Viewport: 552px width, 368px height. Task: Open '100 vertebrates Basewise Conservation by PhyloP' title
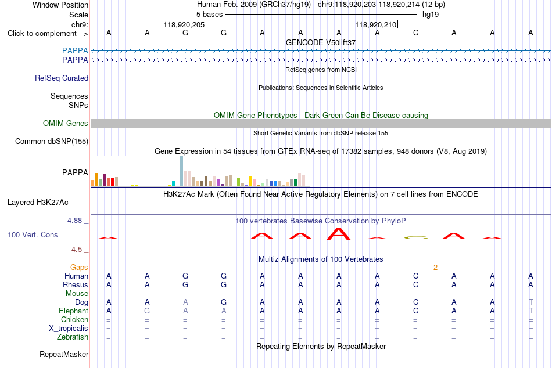click(x=321, y=221)
